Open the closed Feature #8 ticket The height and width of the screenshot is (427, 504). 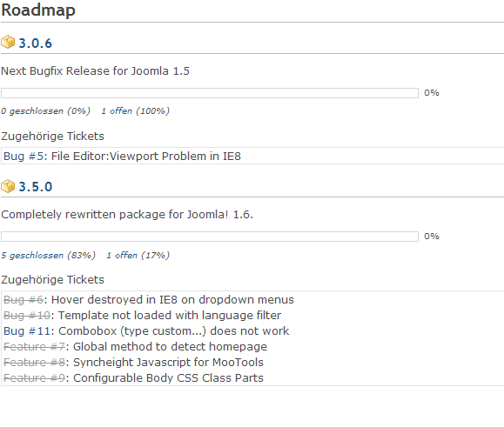pos(34,363)
